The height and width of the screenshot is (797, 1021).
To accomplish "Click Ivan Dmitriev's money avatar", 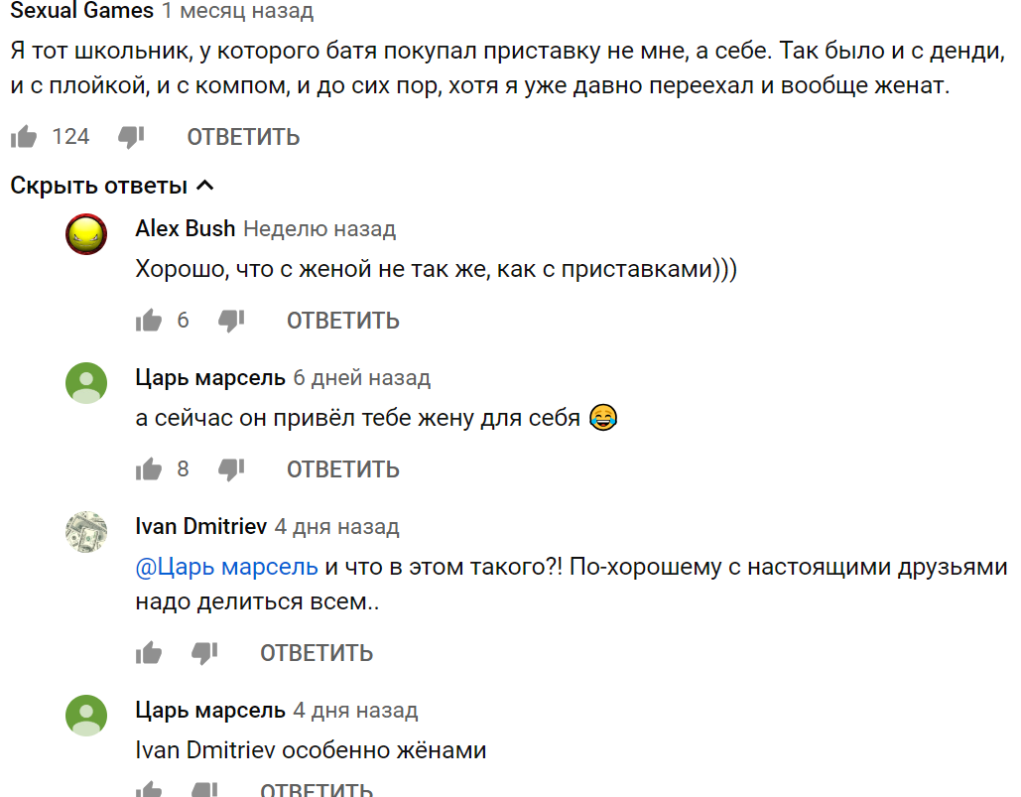I will tap(86, 532).
